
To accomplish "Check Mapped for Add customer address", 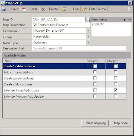I will [116, 72].
